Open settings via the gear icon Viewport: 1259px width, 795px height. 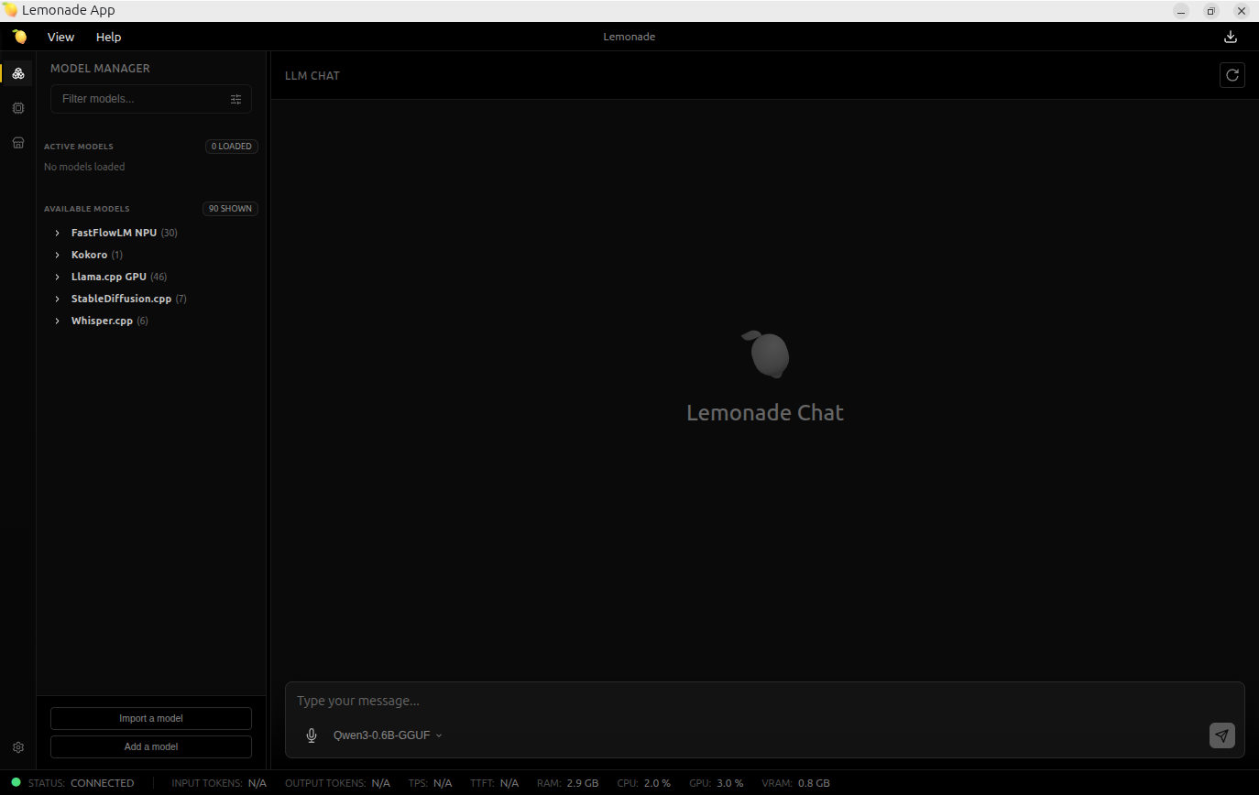pos(17,746)
